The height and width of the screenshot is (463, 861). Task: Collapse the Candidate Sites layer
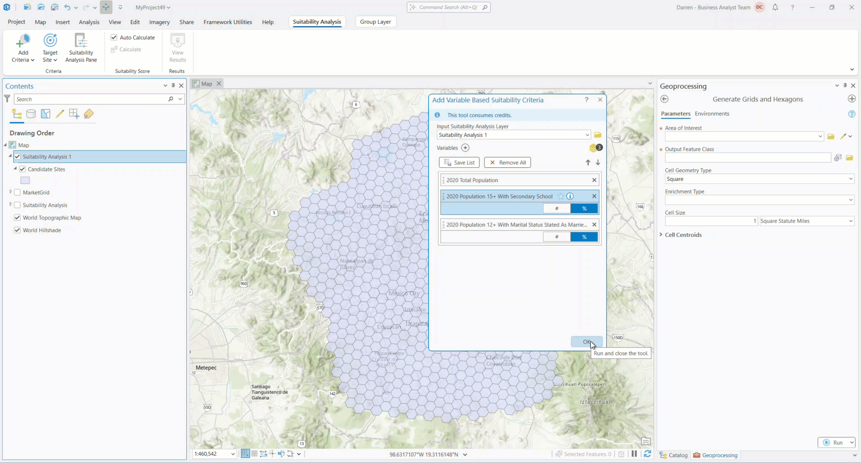pos(14,169)
